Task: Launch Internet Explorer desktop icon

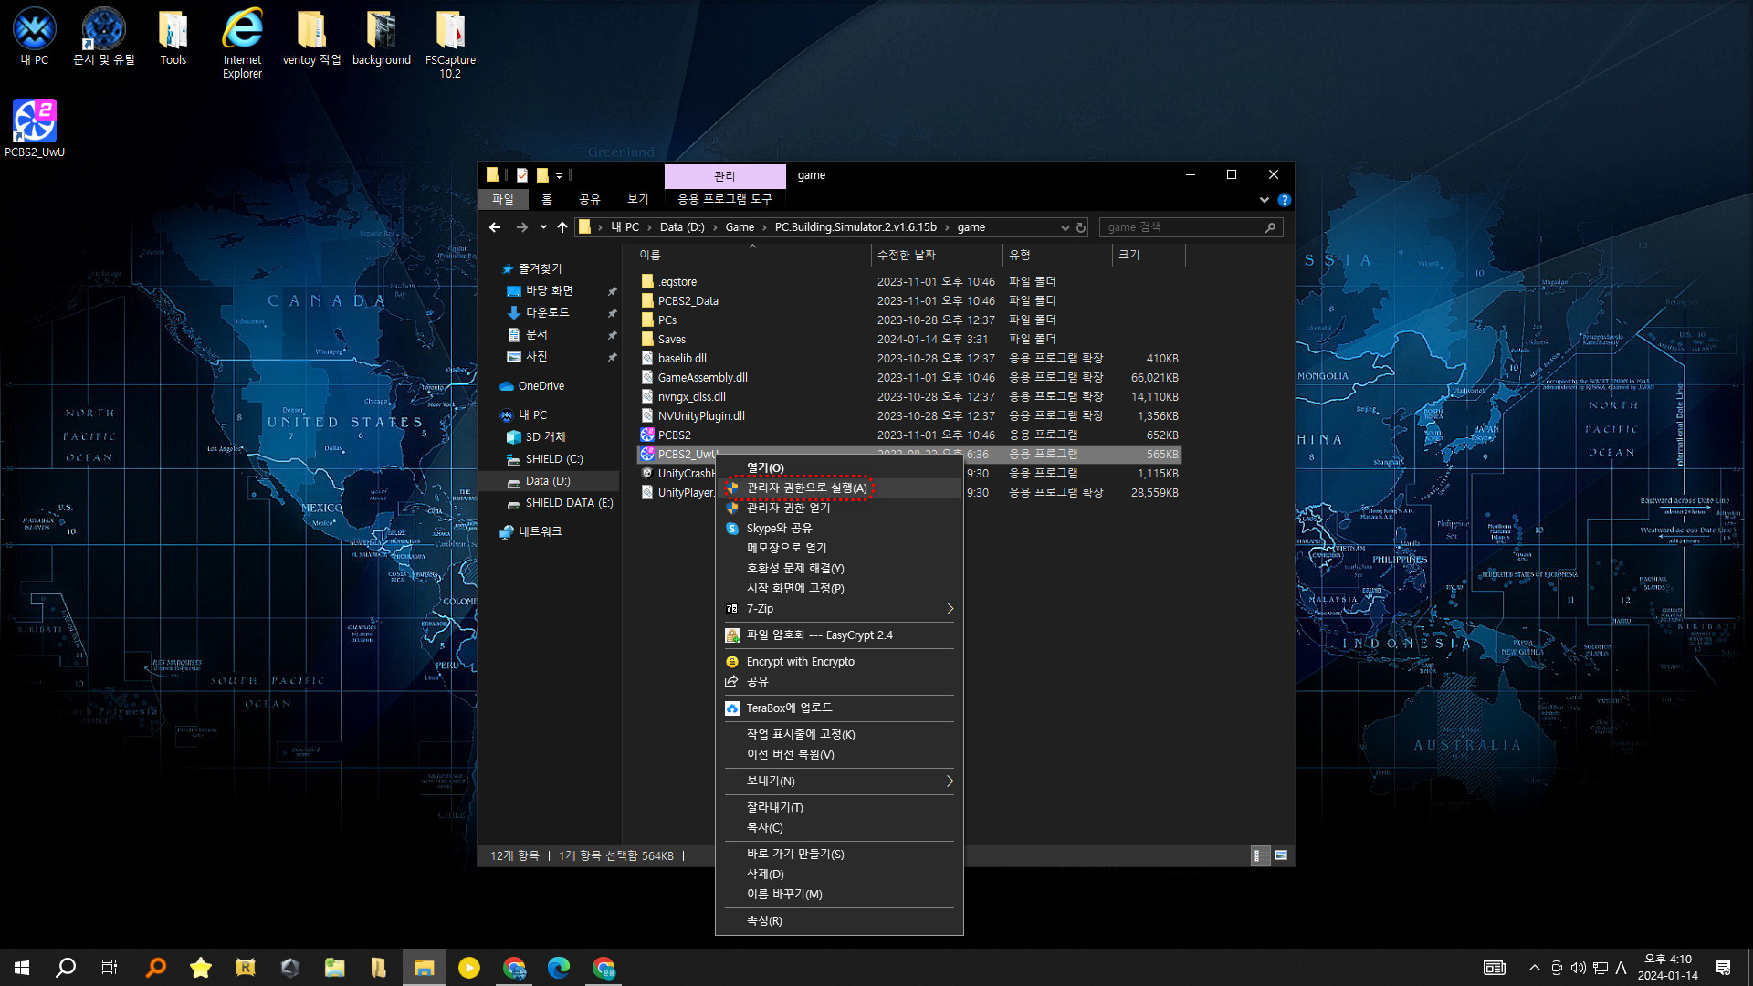Action: point(242,43)
